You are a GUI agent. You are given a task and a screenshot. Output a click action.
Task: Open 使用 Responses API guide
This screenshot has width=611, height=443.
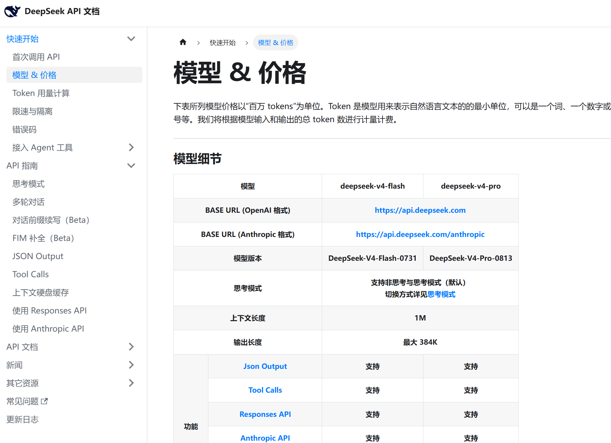pos(49,310)
